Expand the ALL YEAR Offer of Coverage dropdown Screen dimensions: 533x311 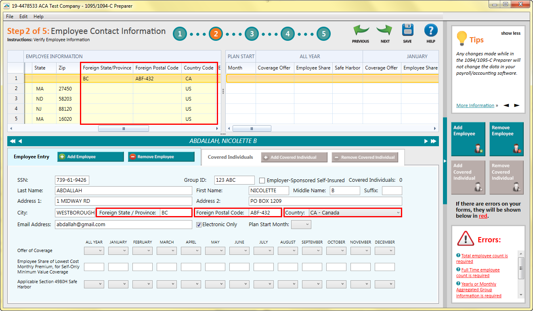[94, 250]
